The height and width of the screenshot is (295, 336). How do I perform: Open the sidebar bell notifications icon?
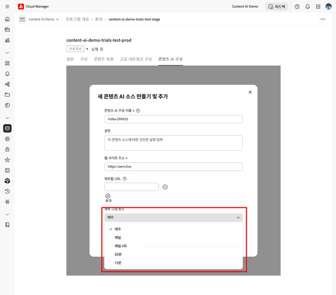[x=7, y=74]
